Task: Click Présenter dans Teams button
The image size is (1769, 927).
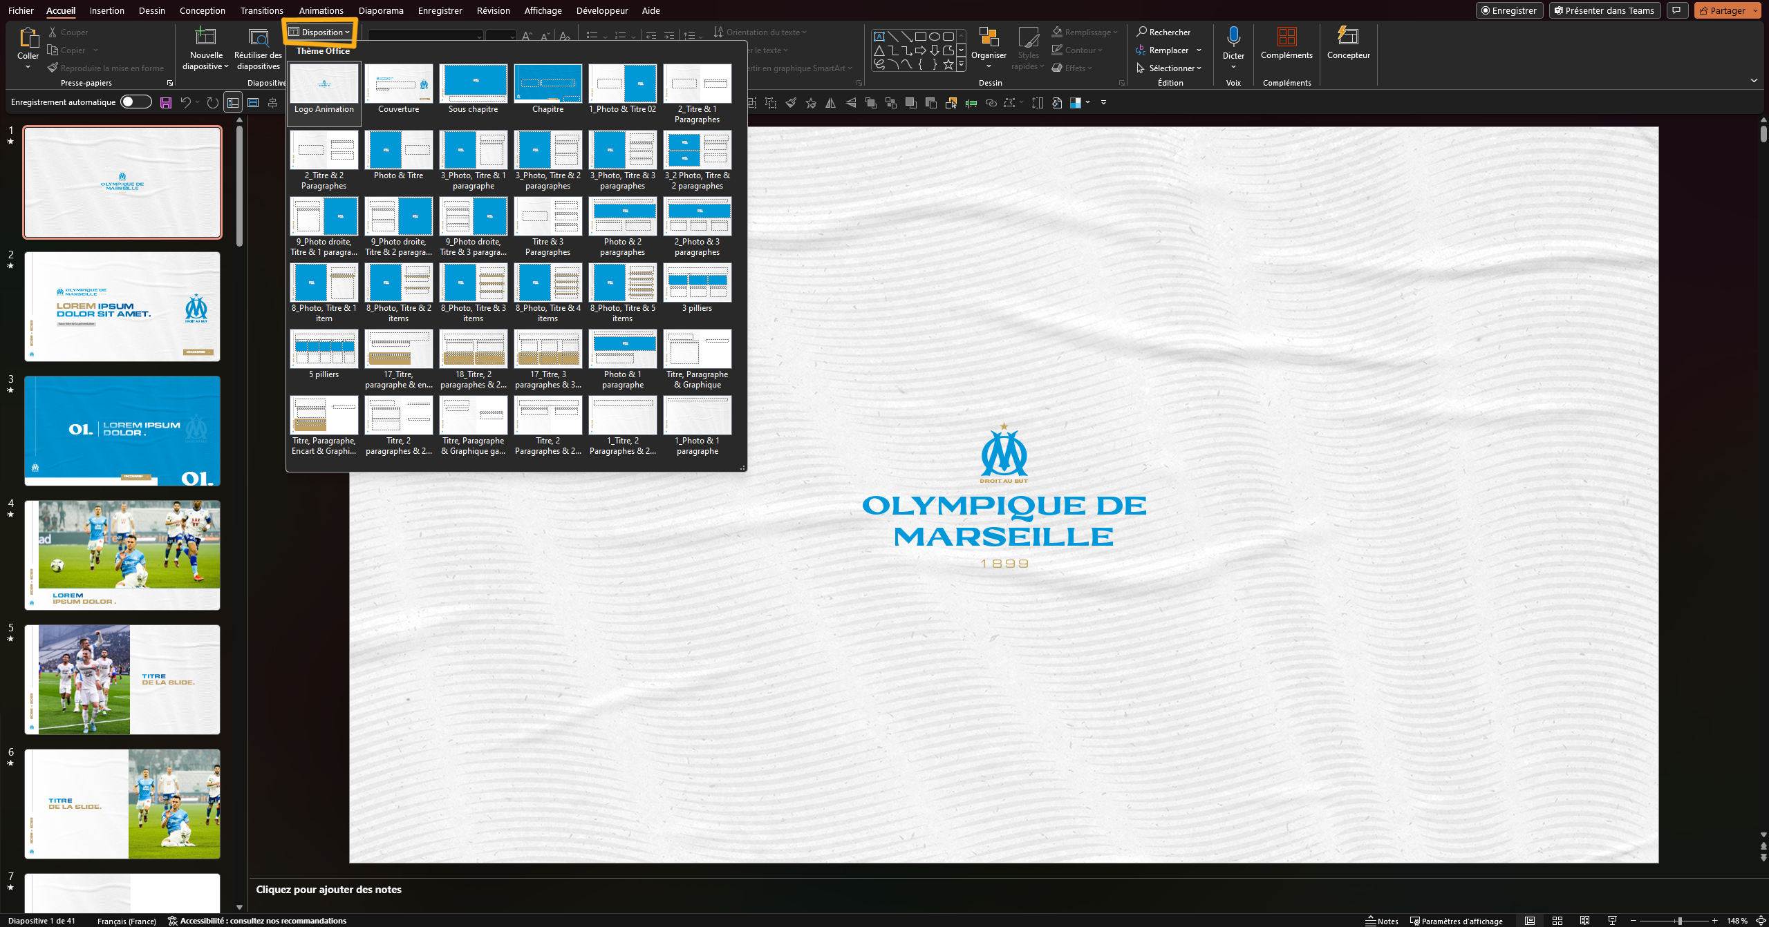Action: coord(1604,10)
